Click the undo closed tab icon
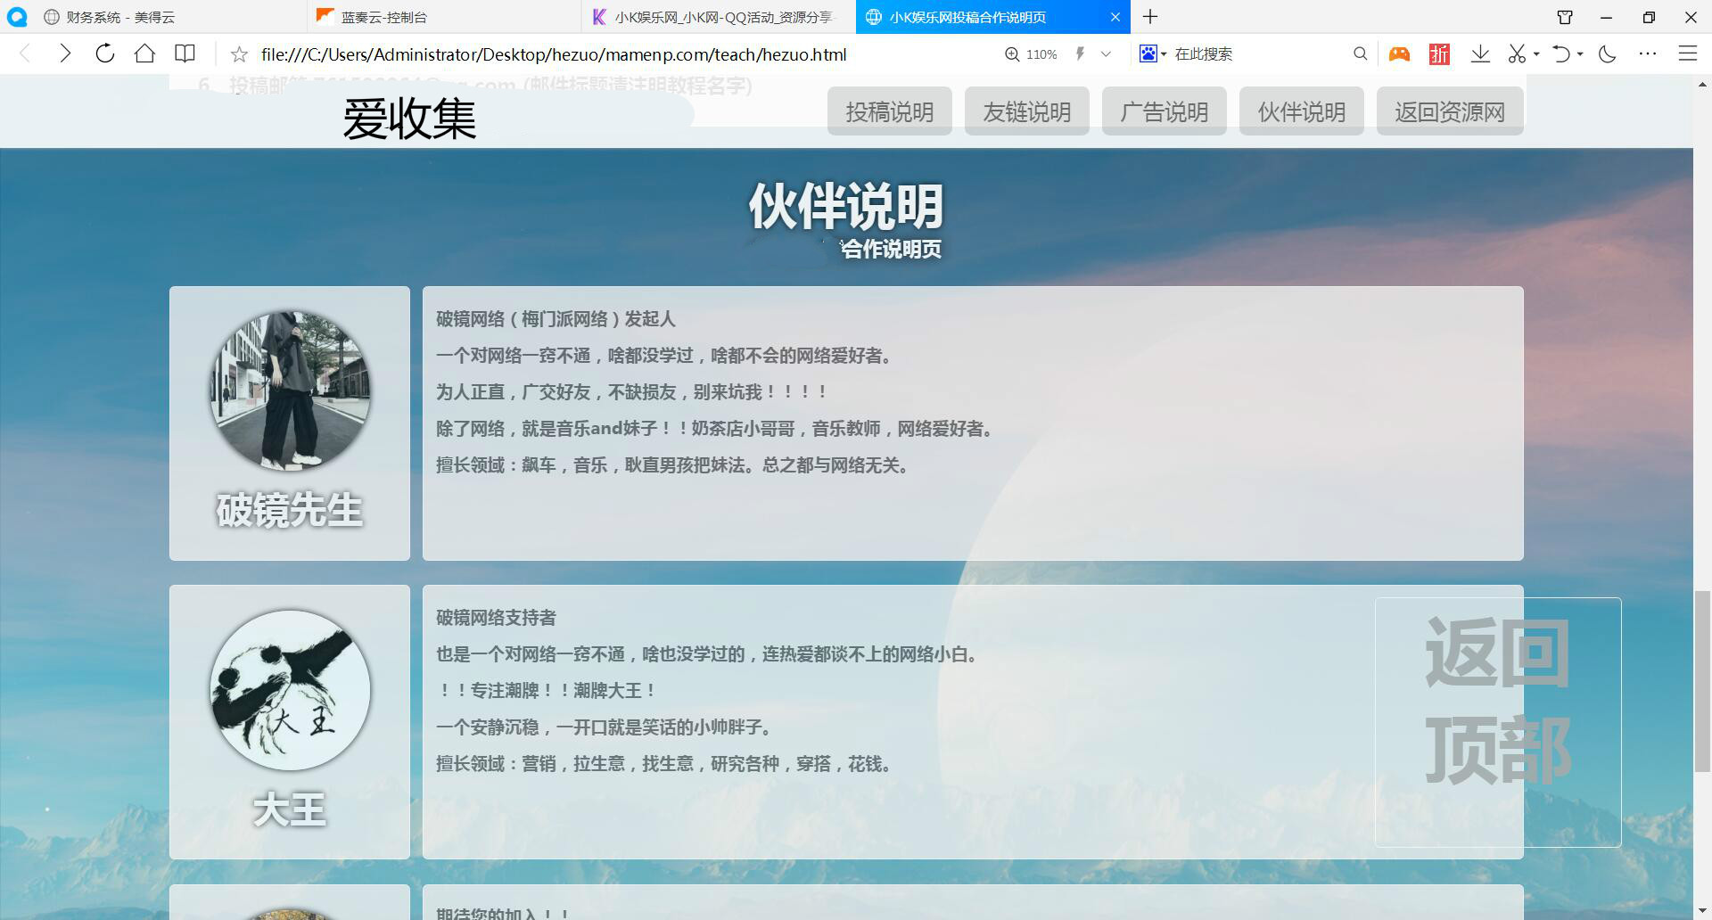This screenshot has height=920, width=1712. [x=1561, y=54]
